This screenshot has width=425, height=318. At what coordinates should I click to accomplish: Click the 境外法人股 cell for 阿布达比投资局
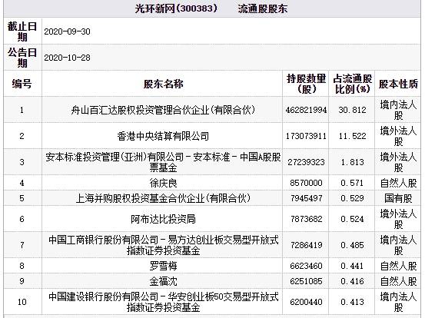tap(398, 219)
